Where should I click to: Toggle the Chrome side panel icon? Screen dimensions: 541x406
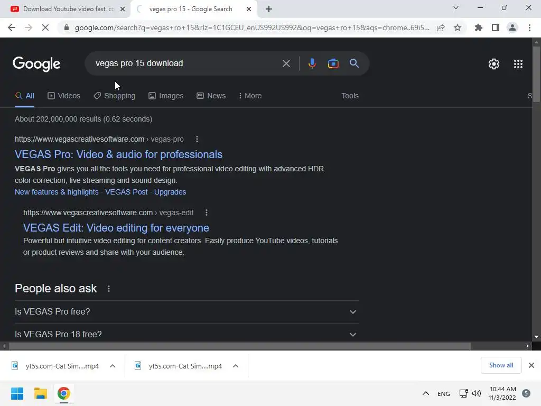496,27
